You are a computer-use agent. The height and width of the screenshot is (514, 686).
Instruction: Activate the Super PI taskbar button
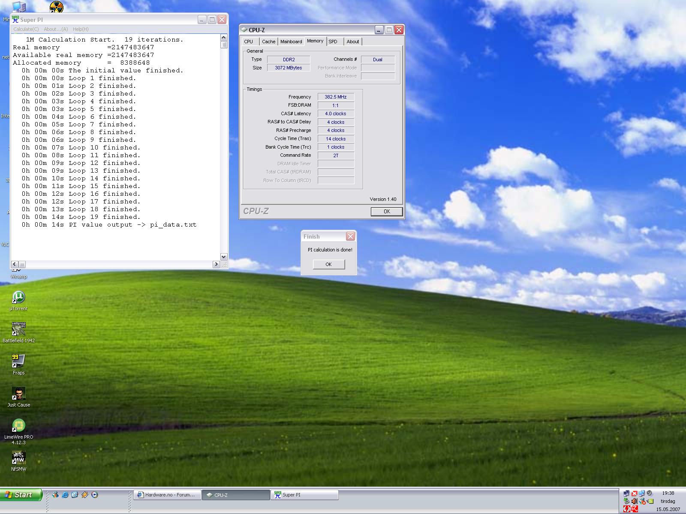point(304,495)
